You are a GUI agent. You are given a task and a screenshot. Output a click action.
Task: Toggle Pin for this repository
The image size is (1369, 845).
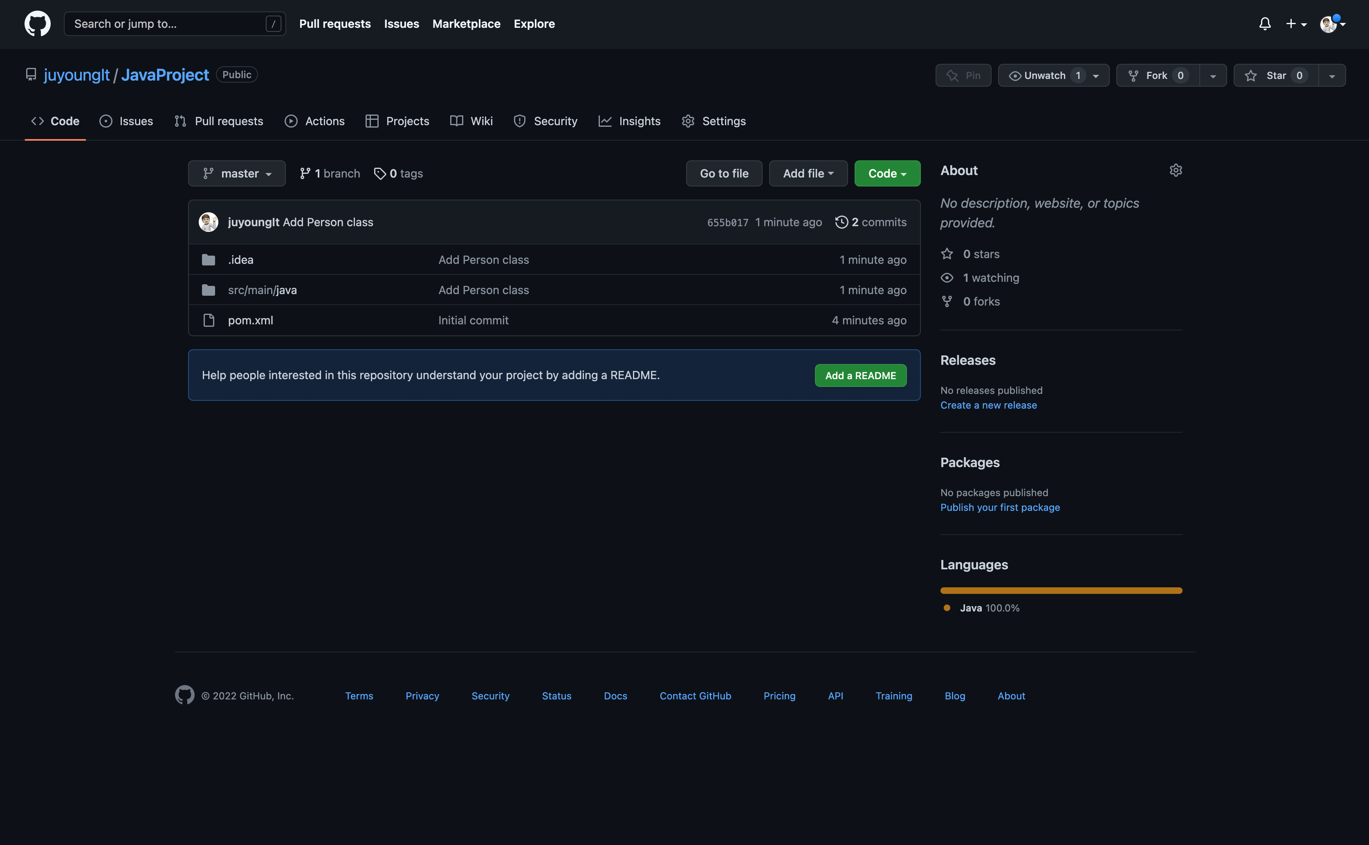963,75
